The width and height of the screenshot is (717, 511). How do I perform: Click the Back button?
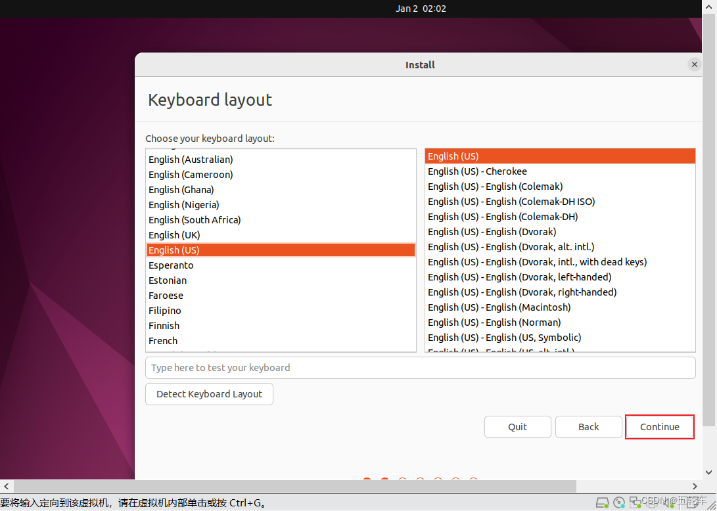coord(588,427)
